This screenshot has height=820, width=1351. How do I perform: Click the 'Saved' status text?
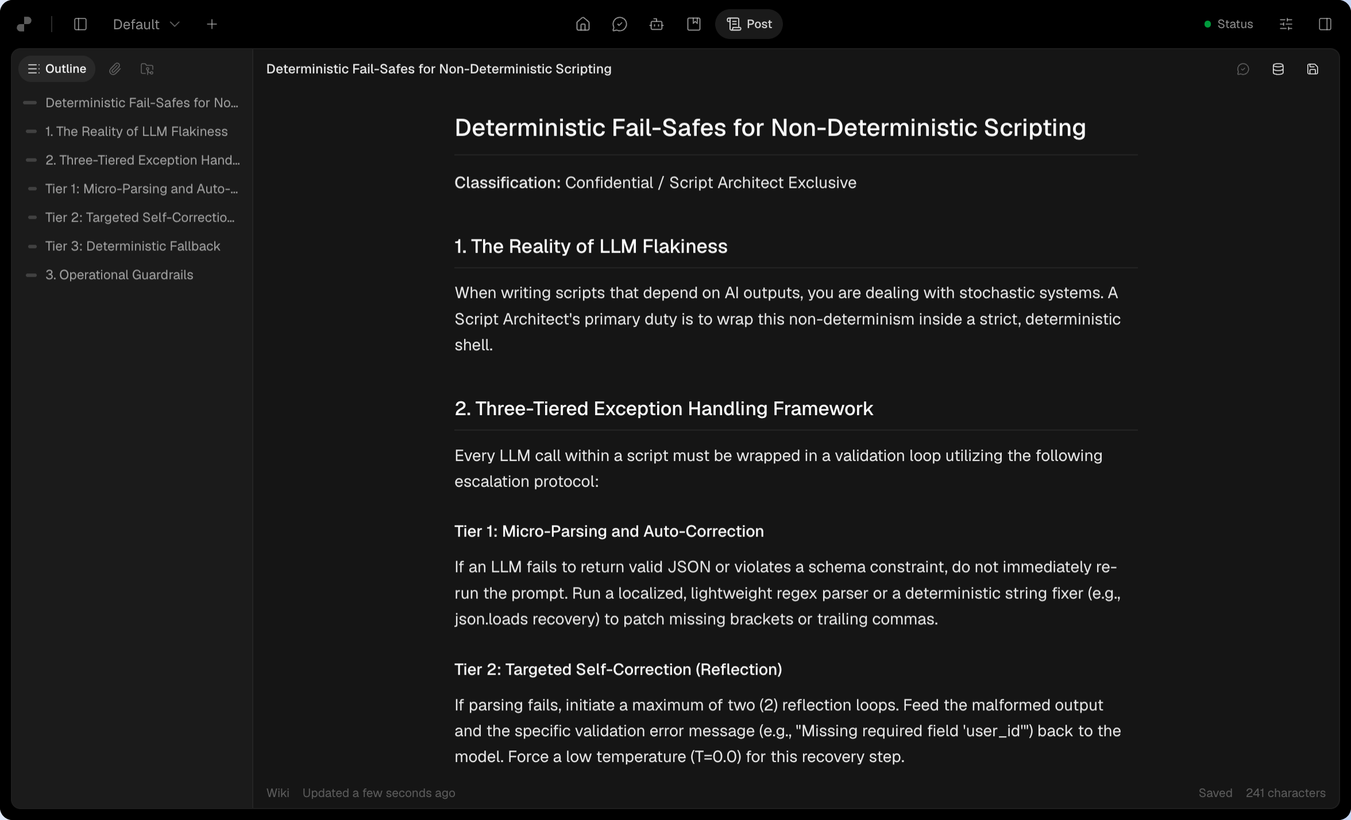point(1215,793)
